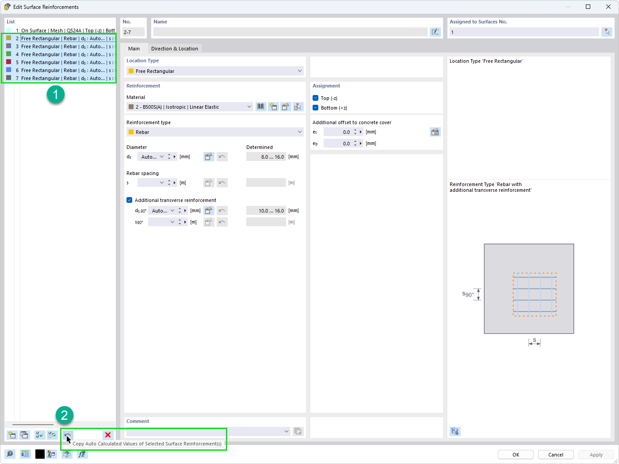The image size is (619, 464).
Task: Click reset arrow for transverse diameter ds,90
Action: point(222,211)
